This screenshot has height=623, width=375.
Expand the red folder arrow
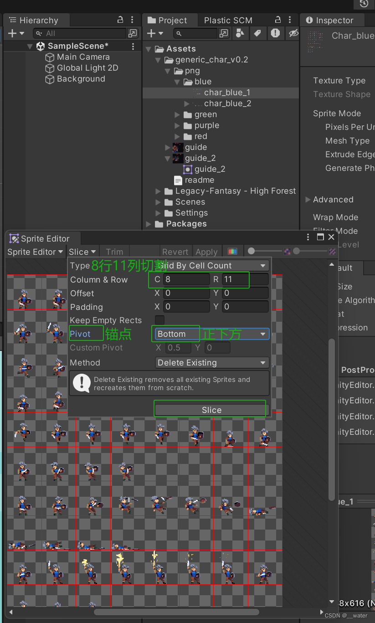pyautogui.click(x=177, y=137)
